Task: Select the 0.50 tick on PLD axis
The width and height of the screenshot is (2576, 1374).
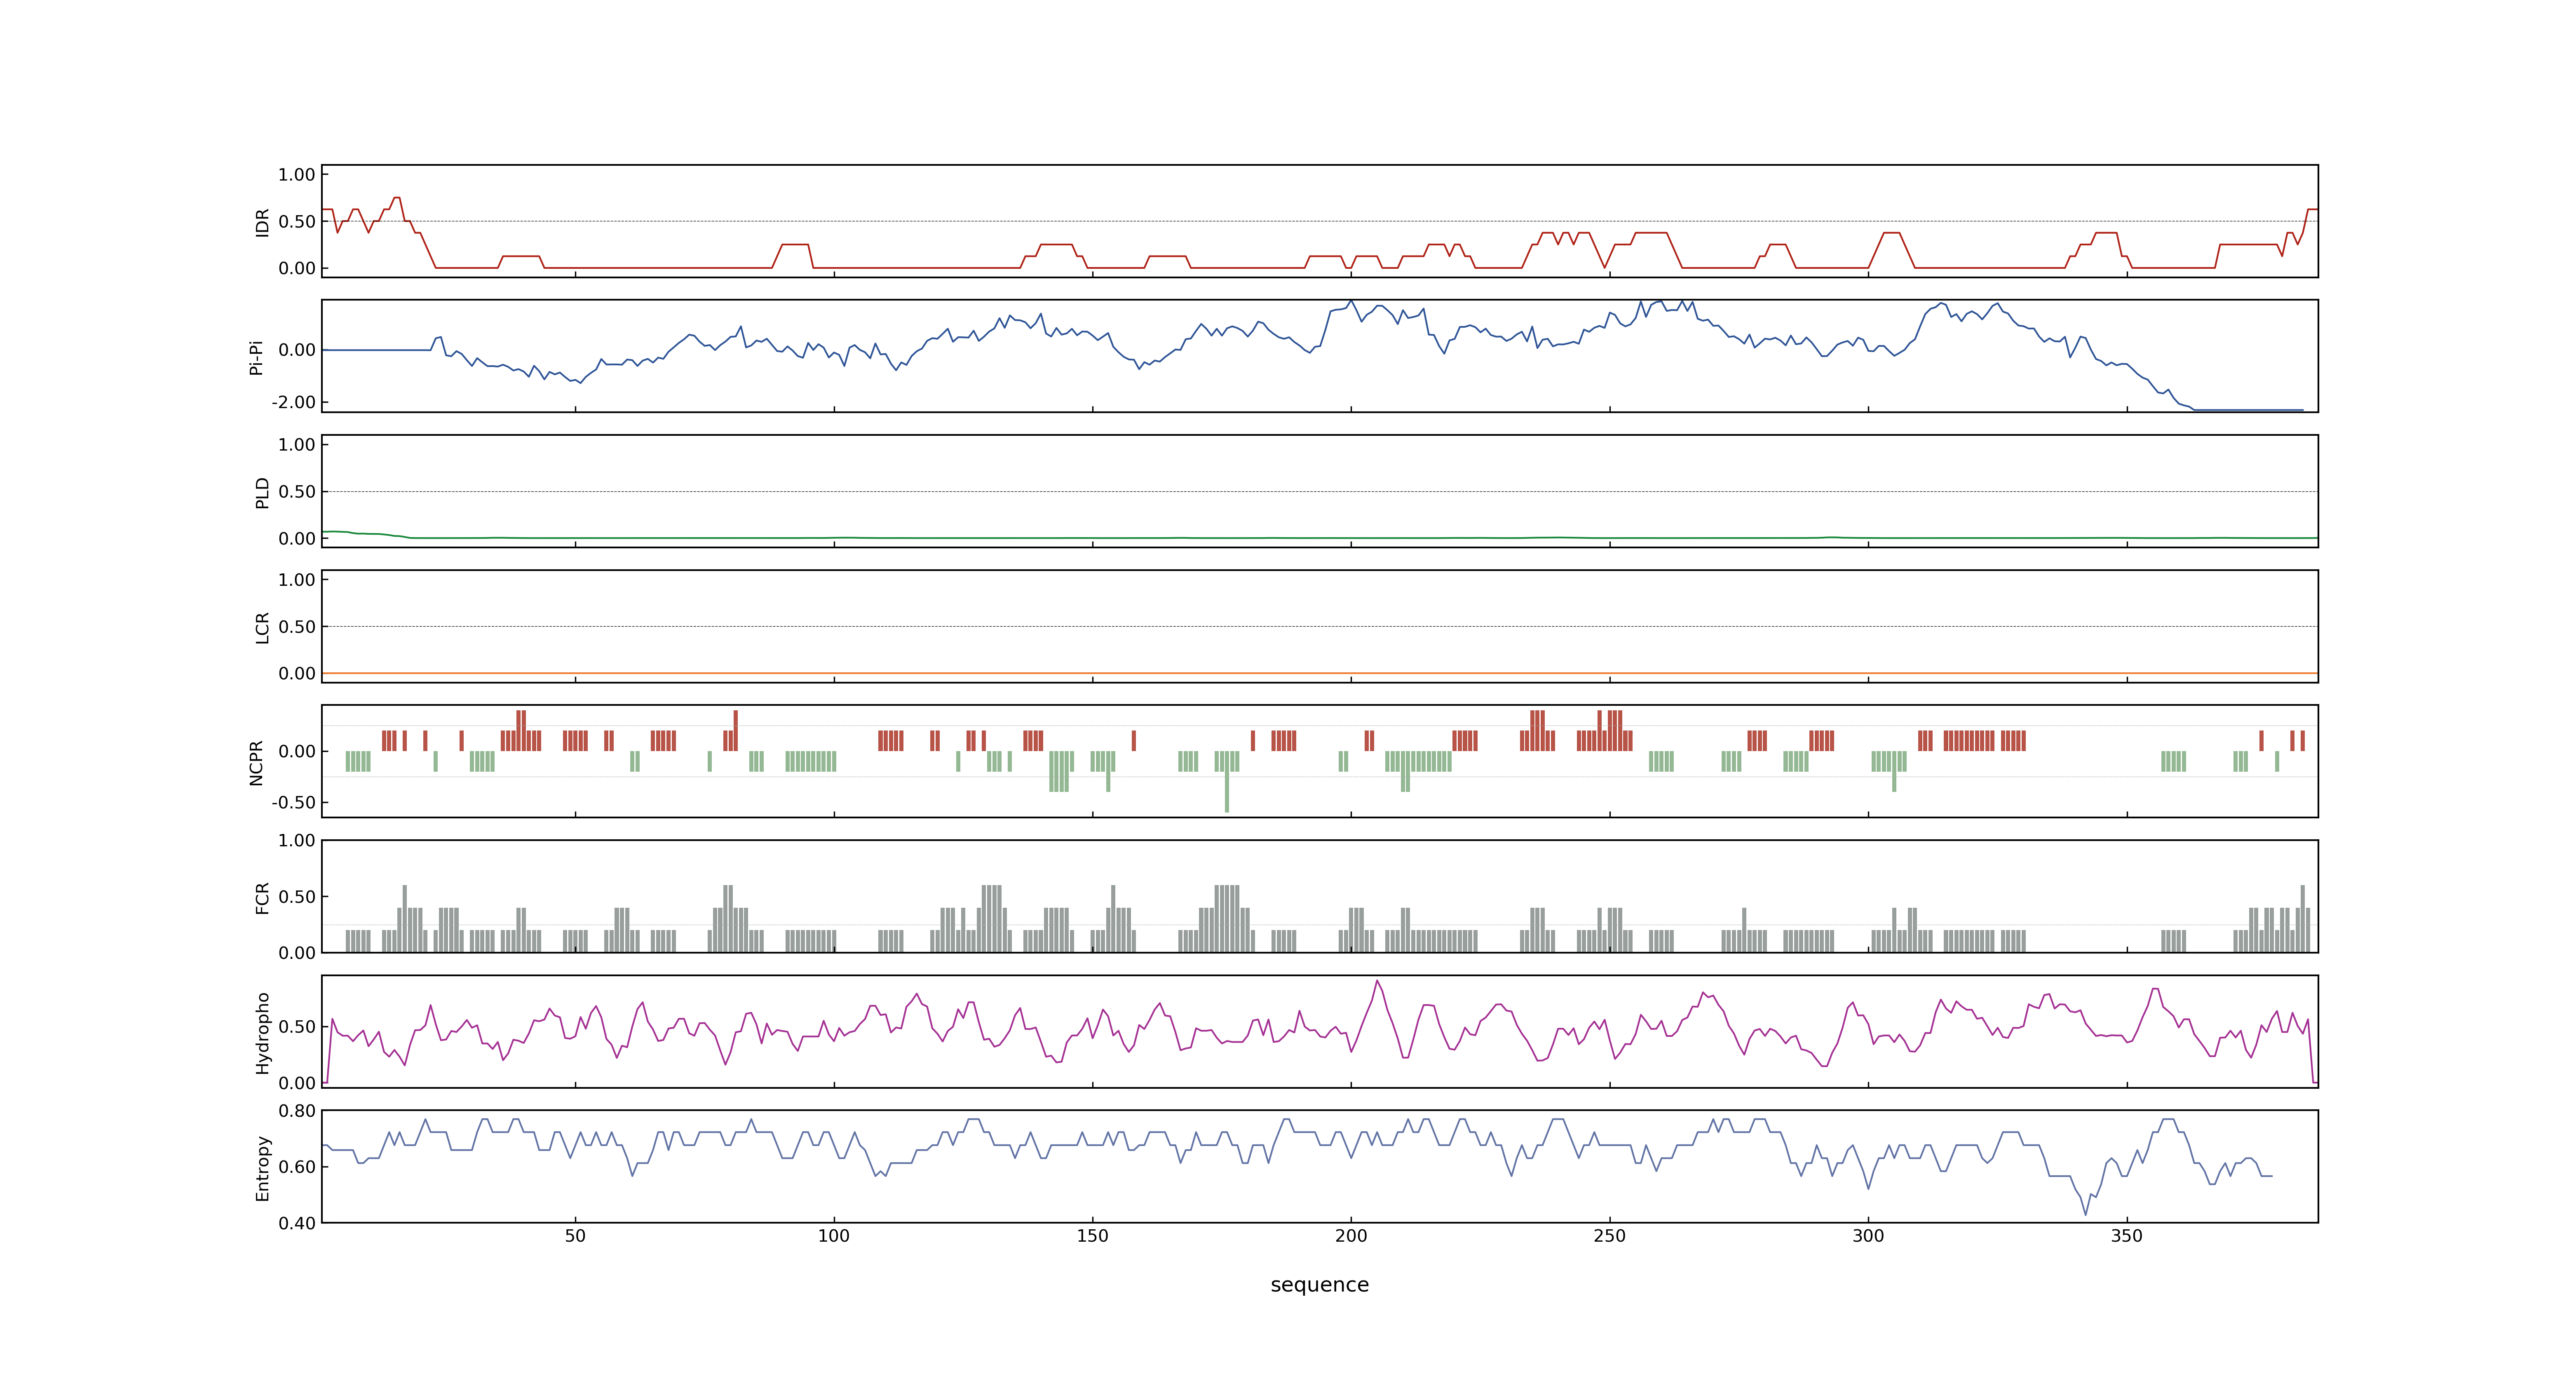Action: pyautogui.click(x=297, y=492)
